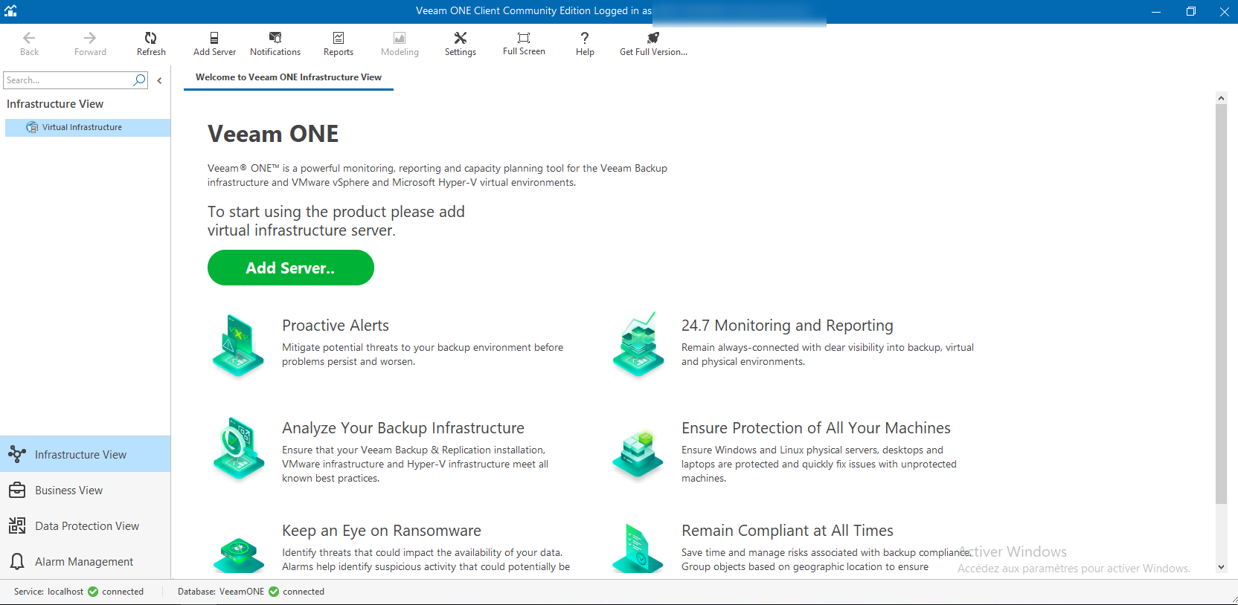
Task: Click the Forward arrow button
Action: (x=90, y=44)
